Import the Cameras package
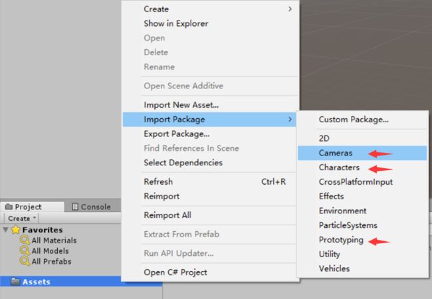This screenshot has height=299, width=432. coord(362,153)
